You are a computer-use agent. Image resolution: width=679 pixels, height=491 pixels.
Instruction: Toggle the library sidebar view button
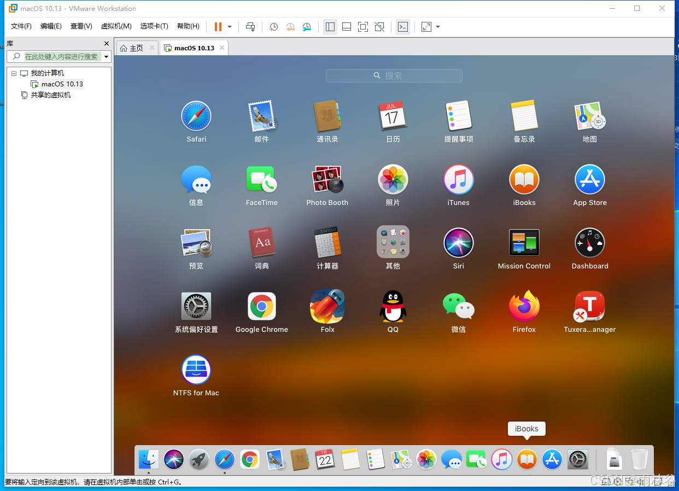pos(330,27)
